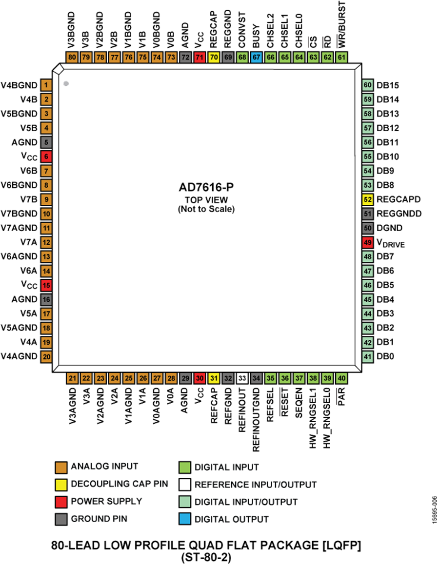439x567 pixels.
Task: Select yellow REGCAPD pin 52
Action: (368, 199)
